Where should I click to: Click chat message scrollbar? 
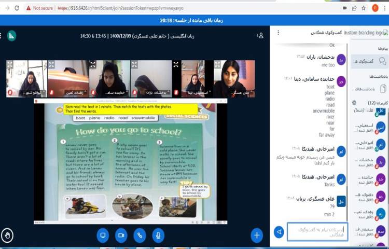coord(347,202)
